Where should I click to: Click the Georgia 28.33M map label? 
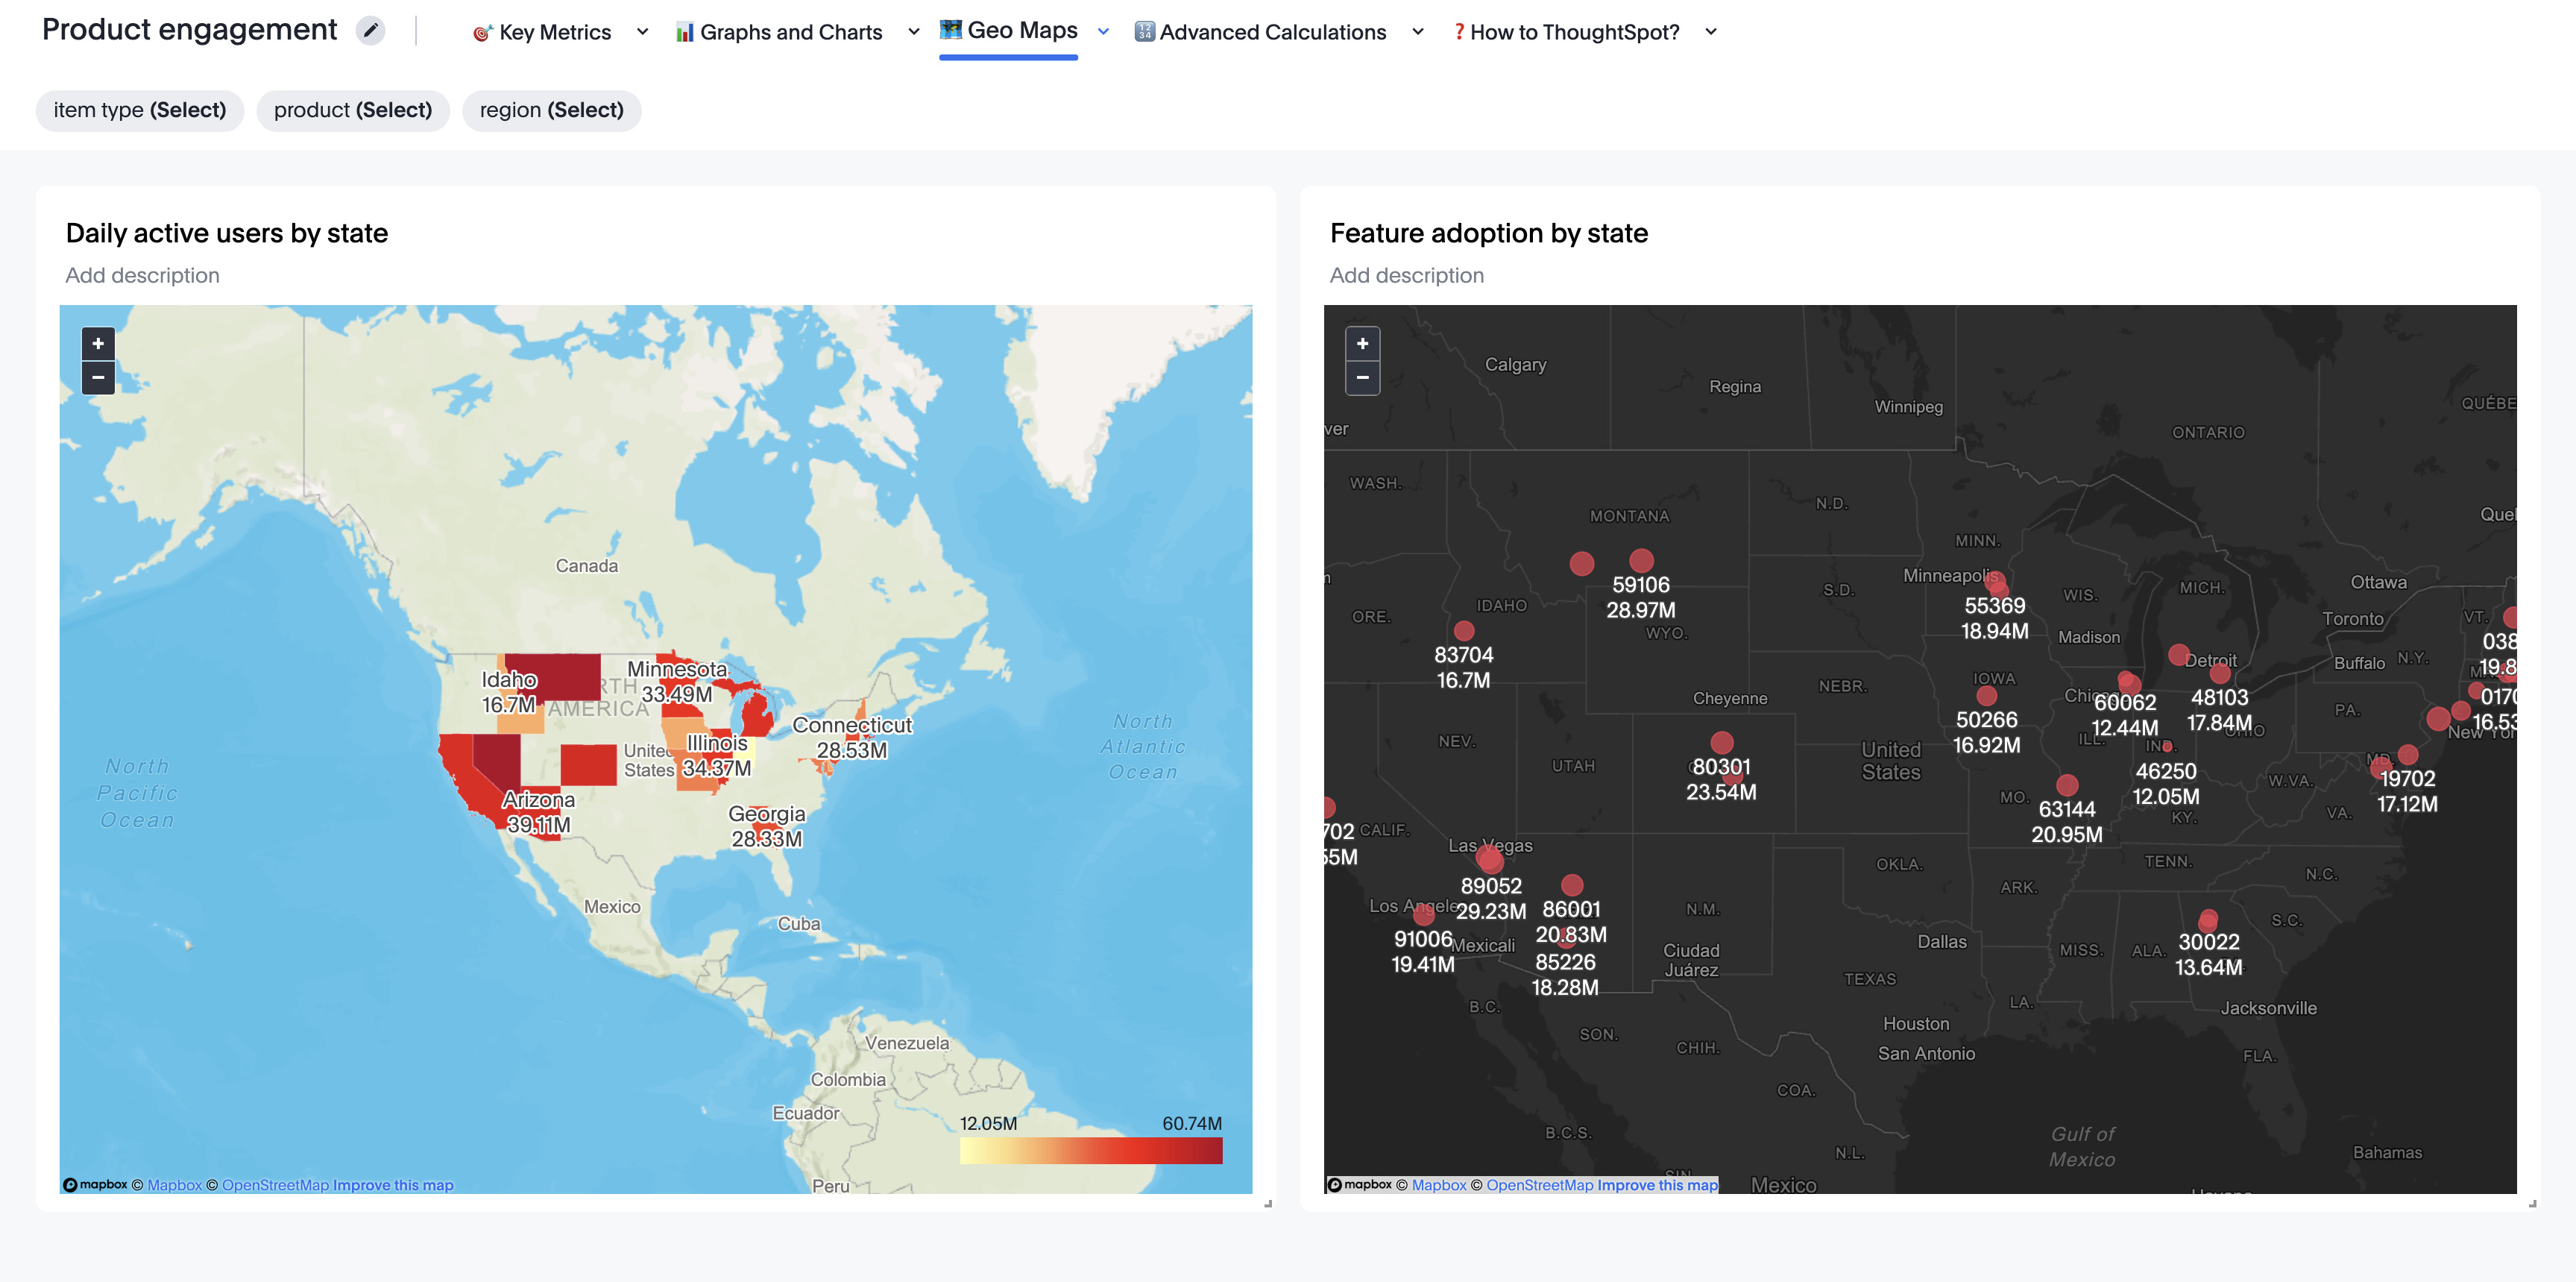click(767, 826)
